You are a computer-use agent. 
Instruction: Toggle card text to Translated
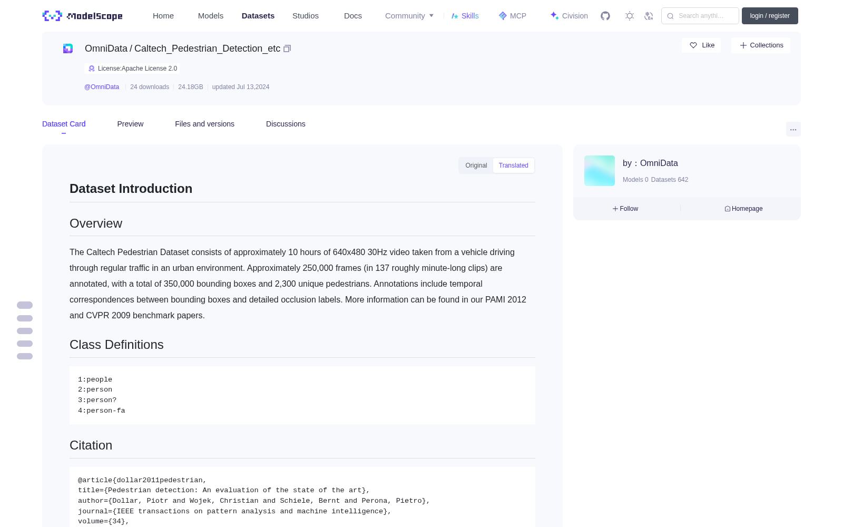click(514, 165)
